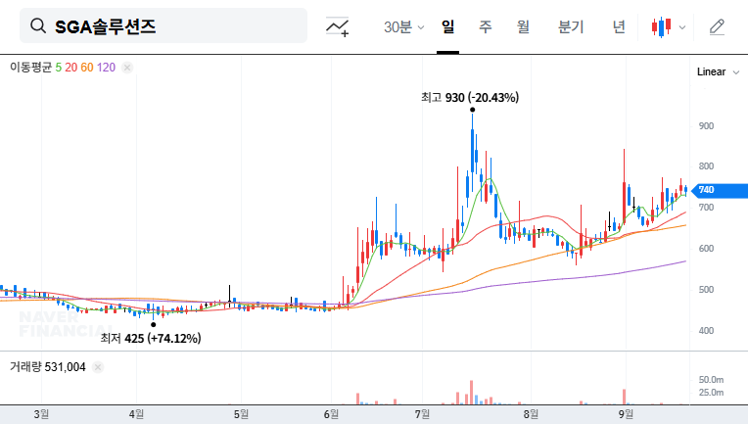
Task: Select the quarterly 분기 tab
Action: [570, 27]
